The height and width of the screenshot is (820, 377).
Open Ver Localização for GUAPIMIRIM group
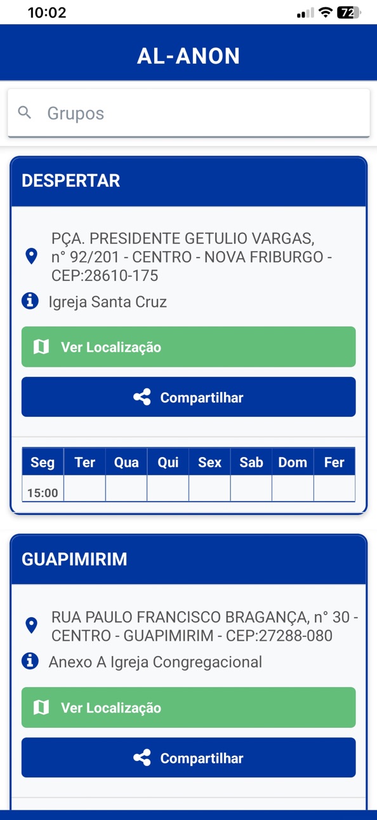click(x=189, y=707)
